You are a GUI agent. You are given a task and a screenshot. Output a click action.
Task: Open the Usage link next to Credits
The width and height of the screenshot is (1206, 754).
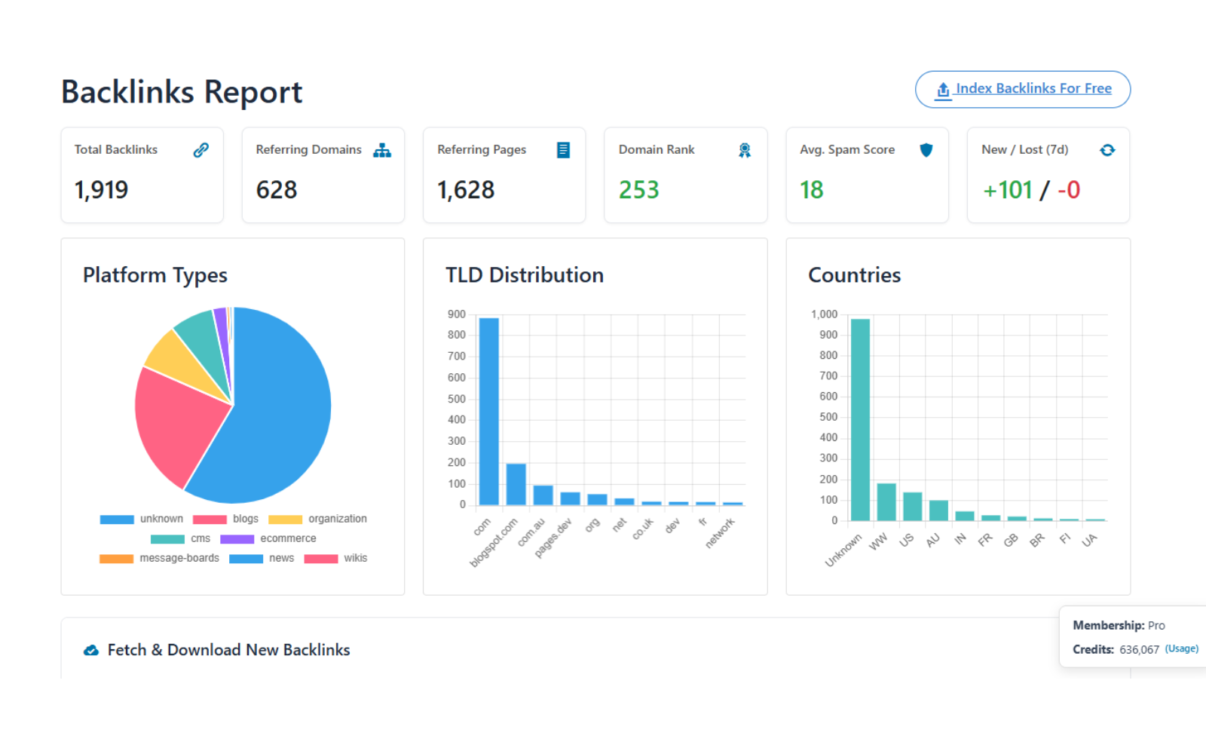point(1180,648)
